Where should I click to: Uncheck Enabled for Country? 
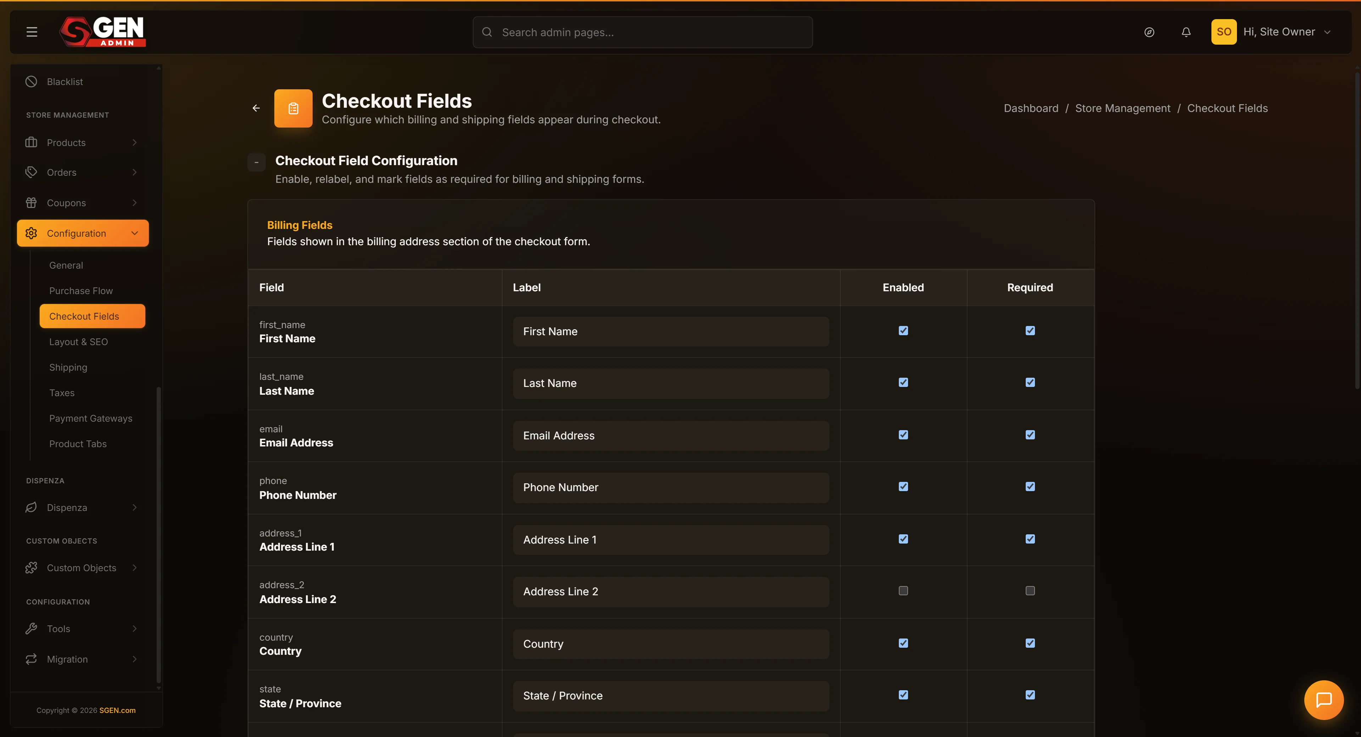coord(903,643)
